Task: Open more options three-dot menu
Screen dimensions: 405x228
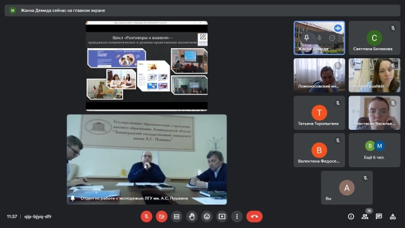Action: (x=237, y=217)
